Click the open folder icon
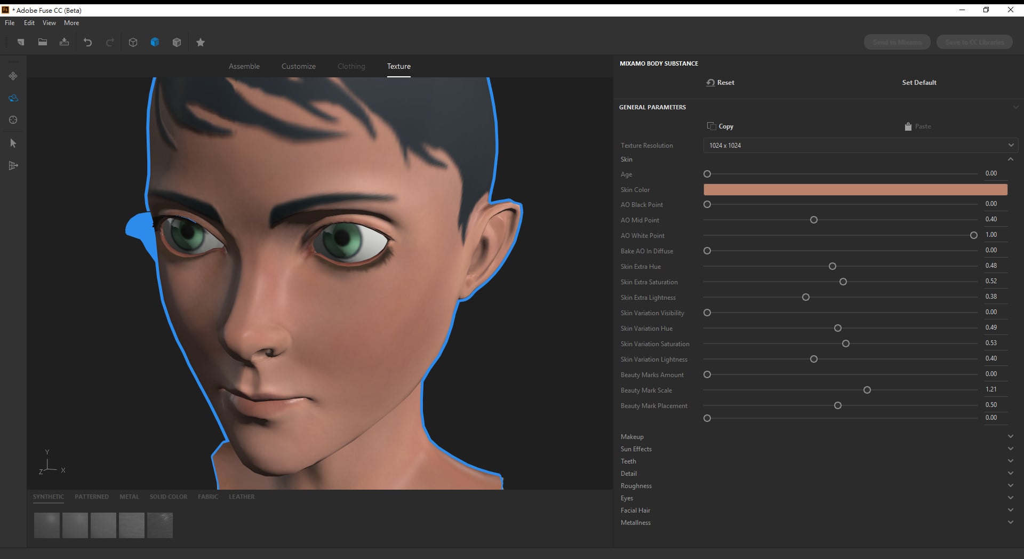Viewport: 1024px width, 559px height. [43, 42]
